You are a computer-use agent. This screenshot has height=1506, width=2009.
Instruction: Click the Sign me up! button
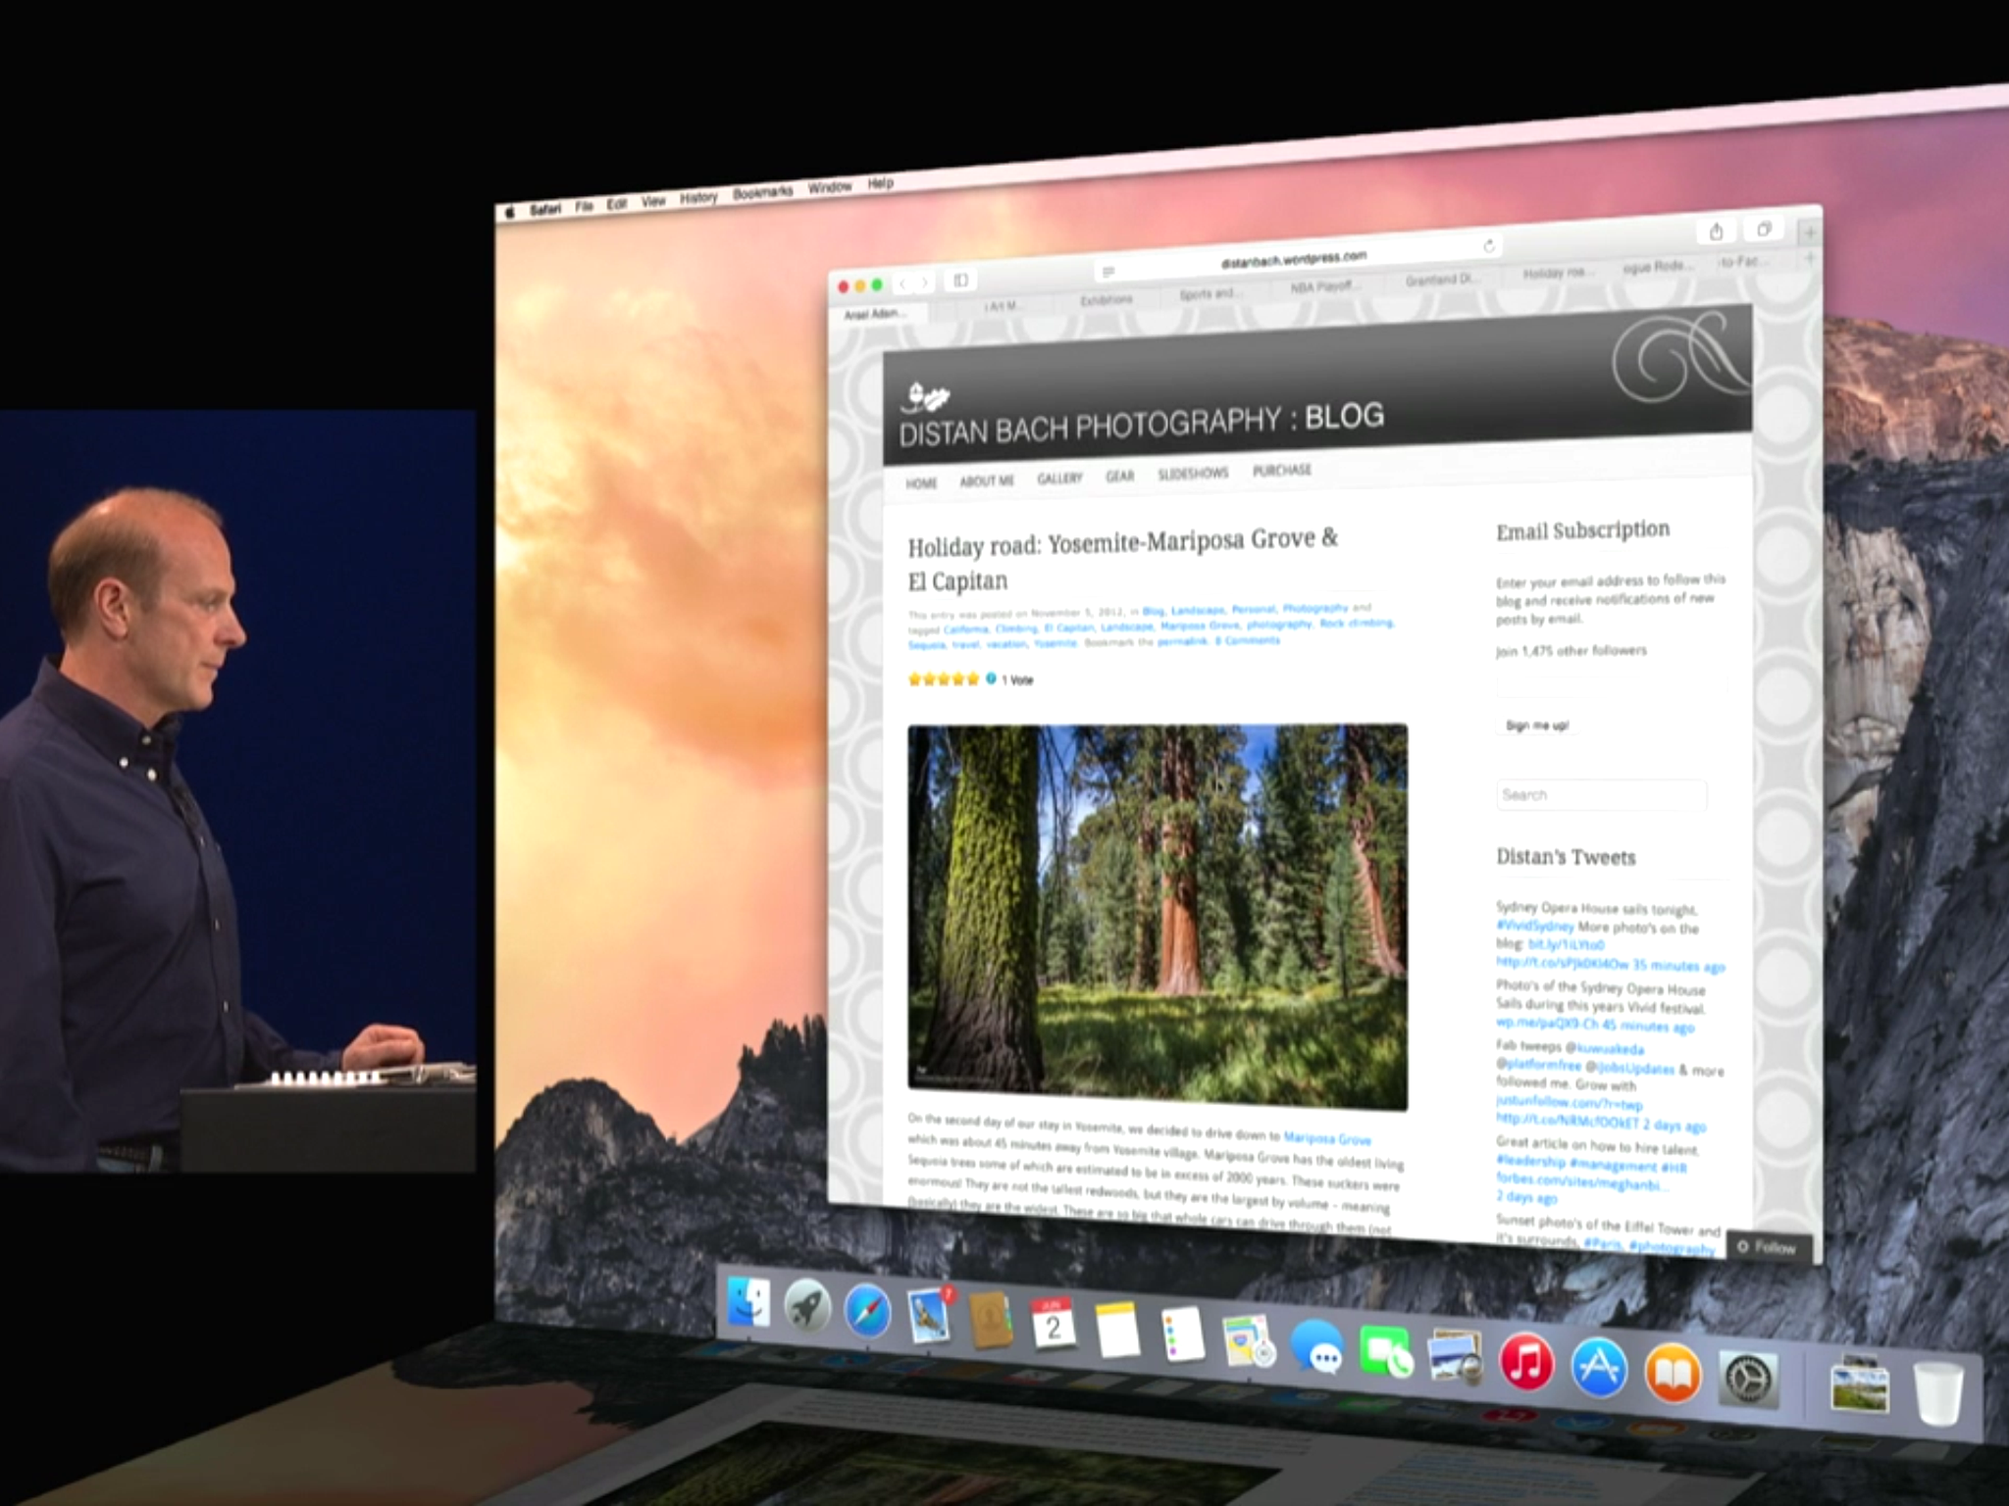[1536, 726]
